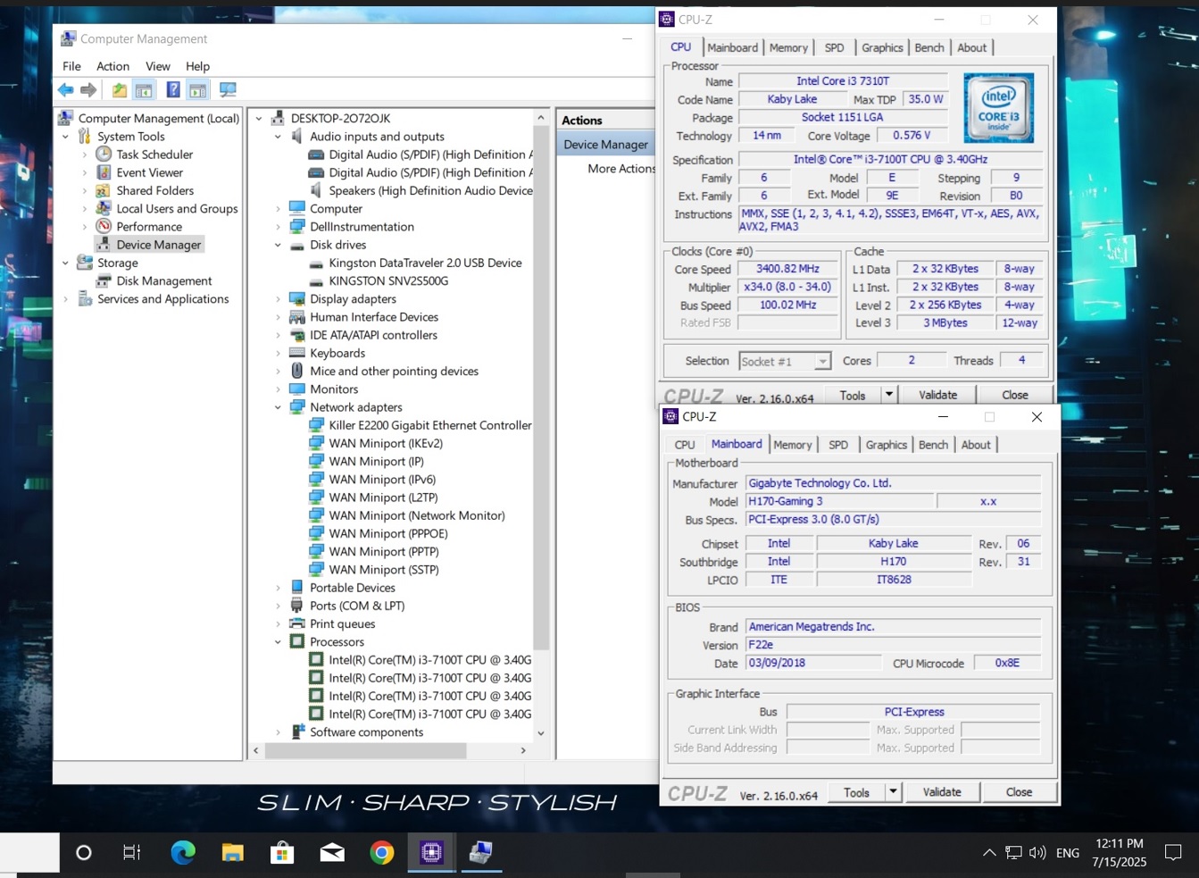Select the KINGSTON SNV2S500G disk drive
Viewport: 1199px width, 878px height.
388,280
